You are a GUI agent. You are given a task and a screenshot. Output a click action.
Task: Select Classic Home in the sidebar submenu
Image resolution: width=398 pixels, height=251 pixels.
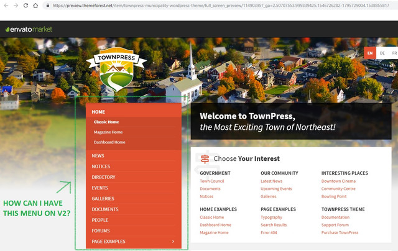tap(106, 122)
